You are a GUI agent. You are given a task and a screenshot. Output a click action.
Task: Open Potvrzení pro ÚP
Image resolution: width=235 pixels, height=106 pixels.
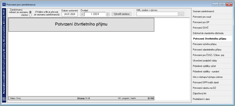(x=211, y=22)
